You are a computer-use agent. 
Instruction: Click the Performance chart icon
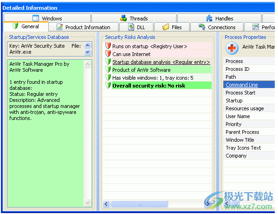pyautogui.click(x=256, y=27)
